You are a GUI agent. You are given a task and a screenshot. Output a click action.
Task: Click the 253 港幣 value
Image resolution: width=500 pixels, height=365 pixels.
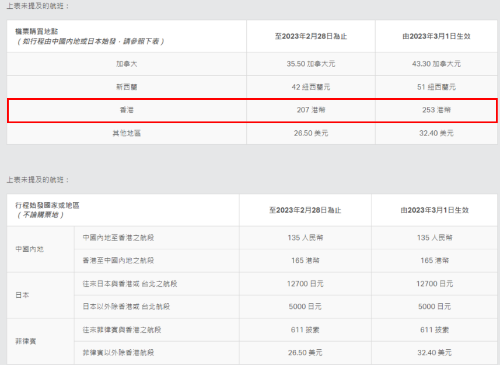coord(436,110)
